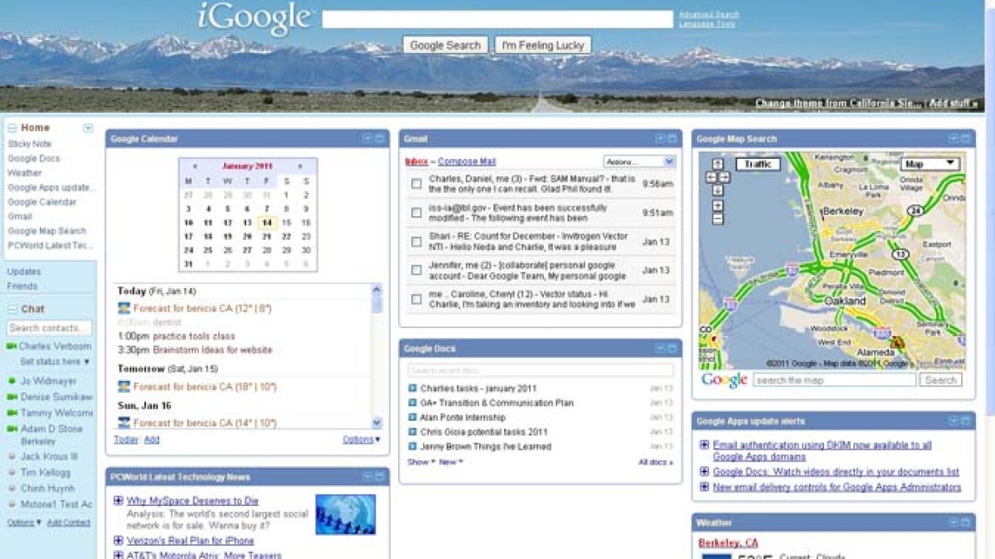Viewport: 995px width, 559px height.
Task: Open the Map type dropdown
Action: pos(930,164)
